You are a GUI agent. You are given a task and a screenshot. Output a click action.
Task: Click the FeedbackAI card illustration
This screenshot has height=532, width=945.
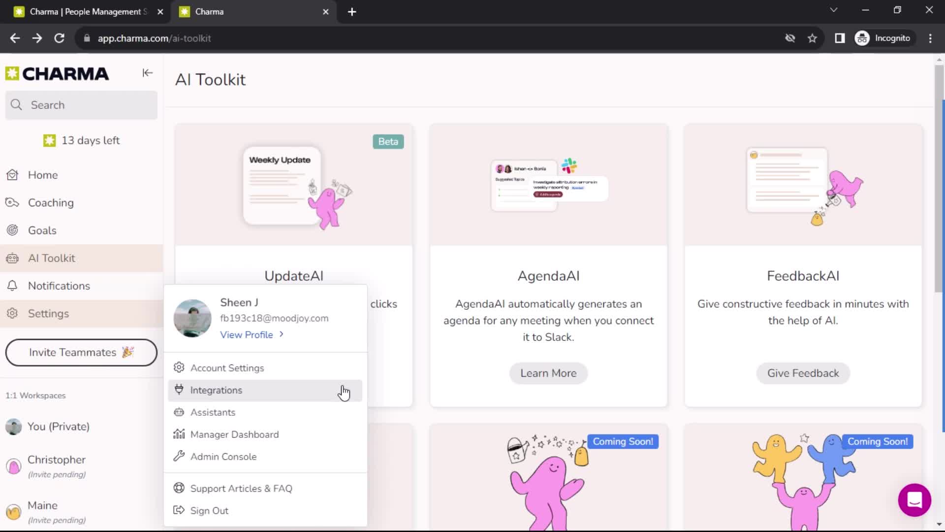[803, 185]
